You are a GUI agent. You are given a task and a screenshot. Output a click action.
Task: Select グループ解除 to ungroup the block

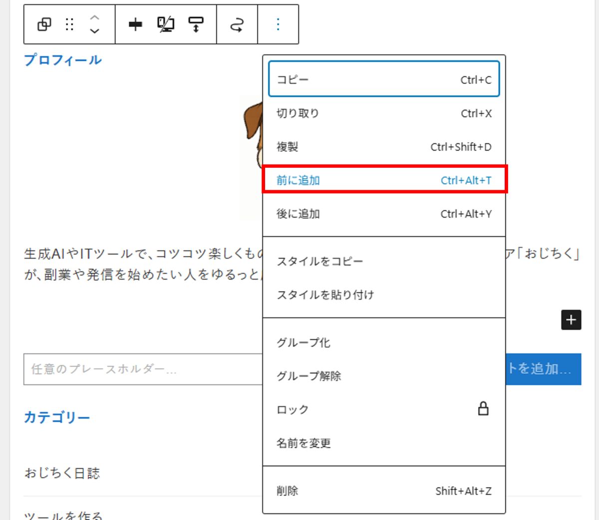coord(383,376)
